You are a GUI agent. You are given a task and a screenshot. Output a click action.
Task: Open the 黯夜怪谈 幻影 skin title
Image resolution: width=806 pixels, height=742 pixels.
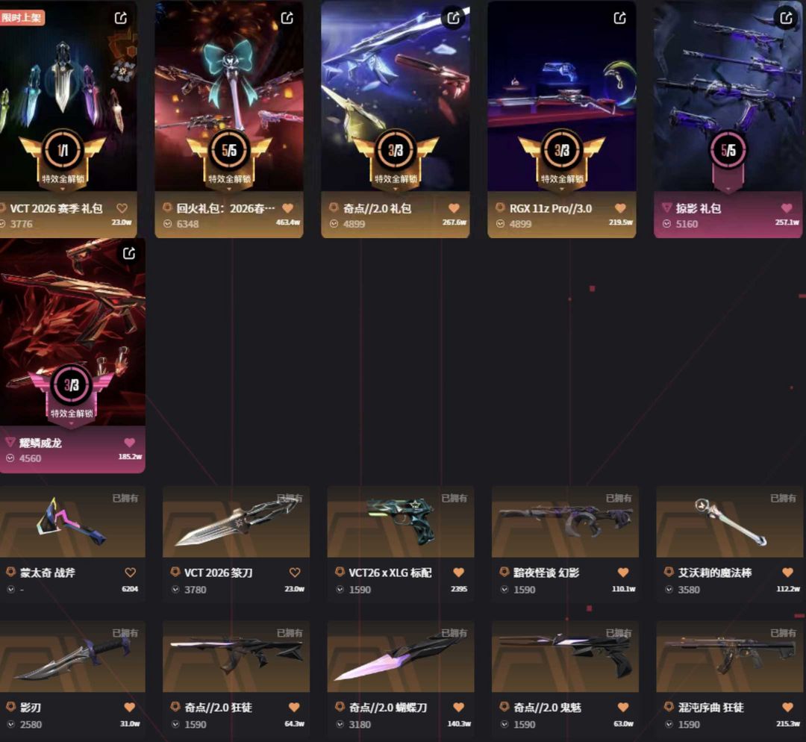[546, 573]
